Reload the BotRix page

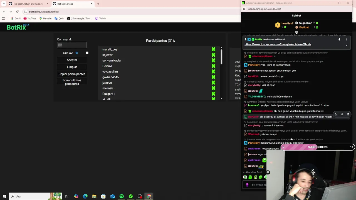(x=17, y=12)
